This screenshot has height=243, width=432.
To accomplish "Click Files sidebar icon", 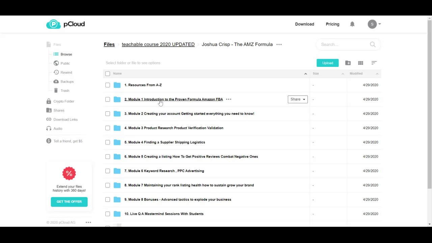I will point(49,44).
